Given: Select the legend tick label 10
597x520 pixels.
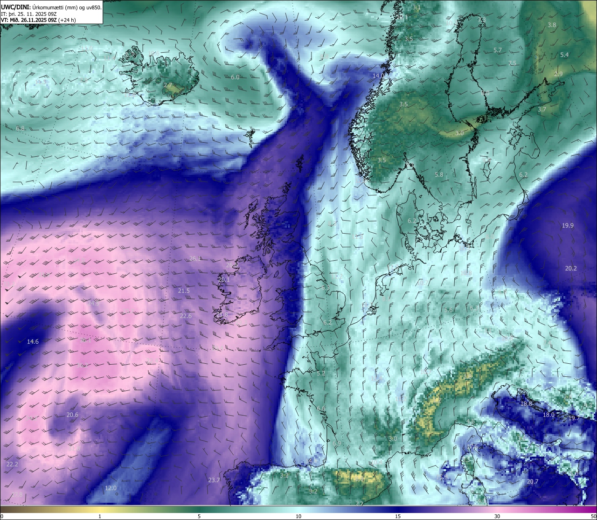Looking at the screenshot, I should [x=298, y=516].
